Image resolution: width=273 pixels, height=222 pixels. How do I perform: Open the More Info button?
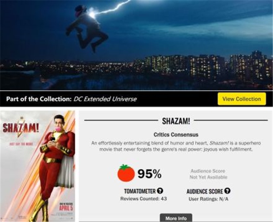coord(176,218)
